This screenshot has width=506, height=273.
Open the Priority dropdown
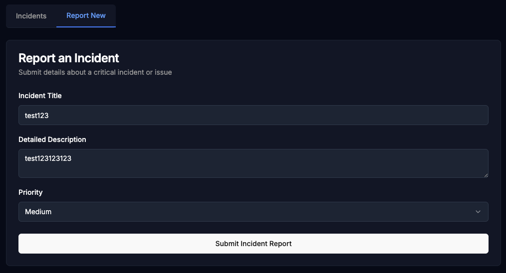(253, 212)
